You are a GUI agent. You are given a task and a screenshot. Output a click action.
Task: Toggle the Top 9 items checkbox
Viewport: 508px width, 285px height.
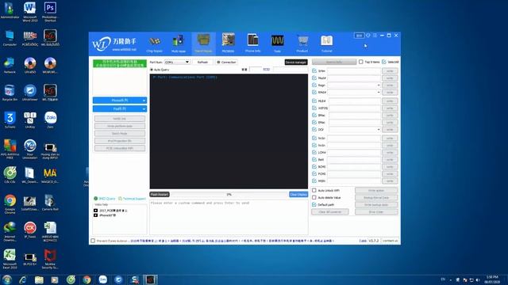click(x=360, y=62)
